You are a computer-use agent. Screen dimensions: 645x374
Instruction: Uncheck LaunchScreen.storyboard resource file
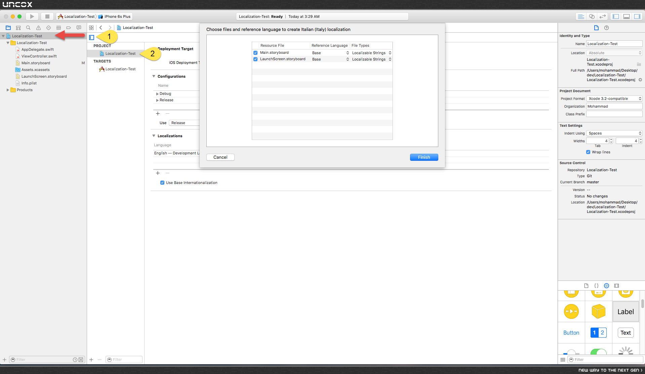255,59
